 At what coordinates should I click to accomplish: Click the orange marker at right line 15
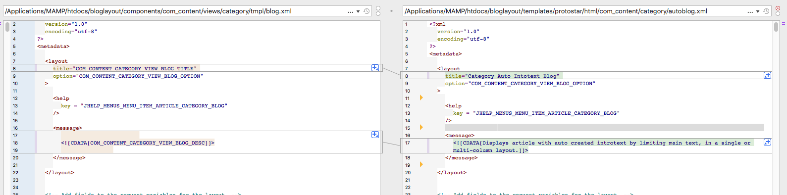421,127
